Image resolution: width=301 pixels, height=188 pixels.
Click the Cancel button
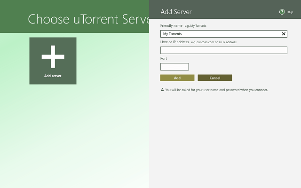point(215,78)
